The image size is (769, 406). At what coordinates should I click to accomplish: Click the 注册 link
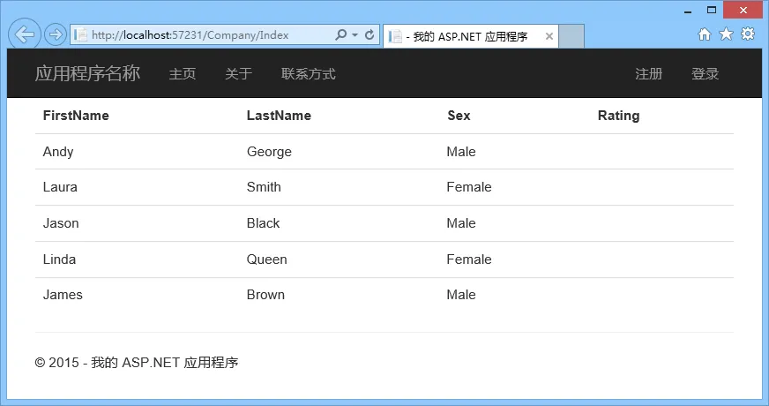pyautogui.click(x=648, y=74)
